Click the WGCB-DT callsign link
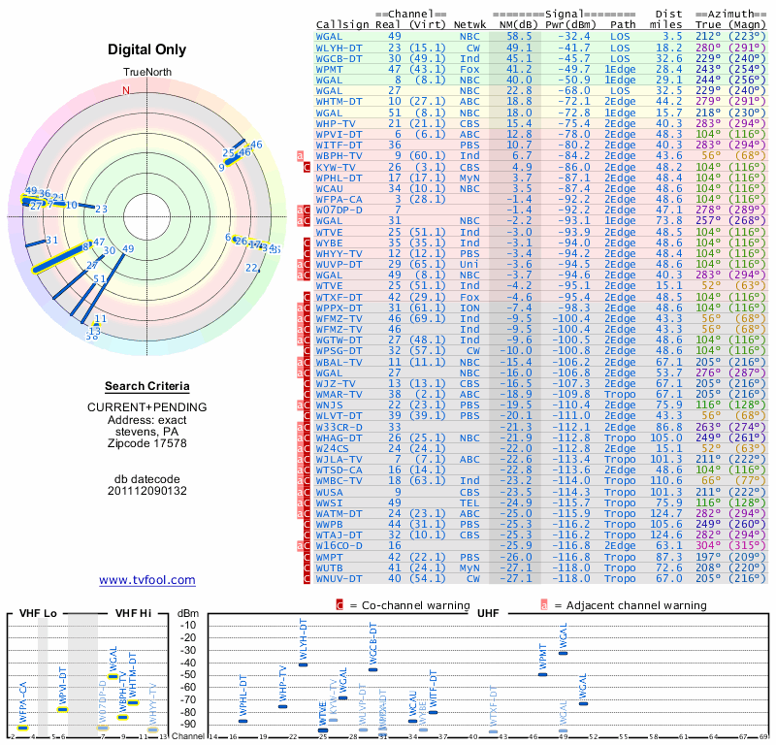The height and width of the screenshot is (745, 776). tap(339, 59)
